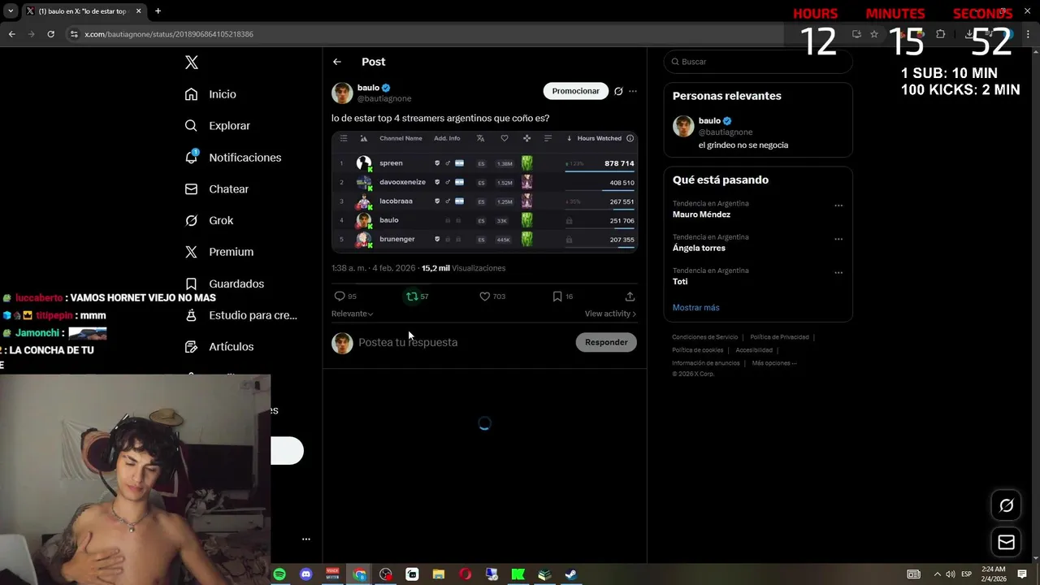This screenshot has width=1040, height=585.
Task: Bookmark the post with 16 saves
Action: [562, 297]
